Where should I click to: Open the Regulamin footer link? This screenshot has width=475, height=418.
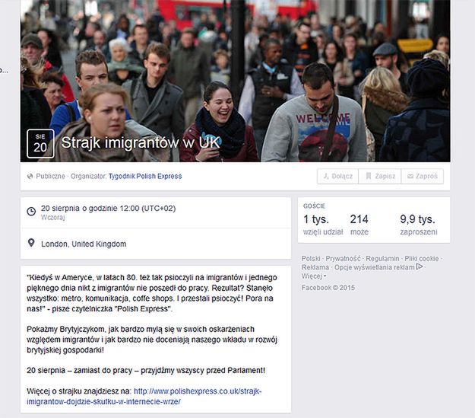(x=382, y=259)
